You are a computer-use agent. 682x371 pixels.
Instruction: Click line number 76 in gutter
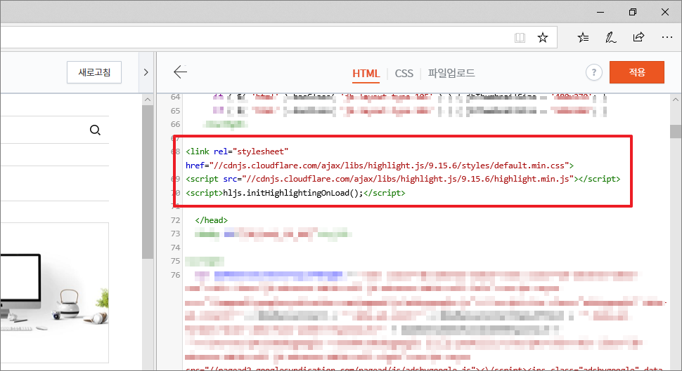(175, 275)
